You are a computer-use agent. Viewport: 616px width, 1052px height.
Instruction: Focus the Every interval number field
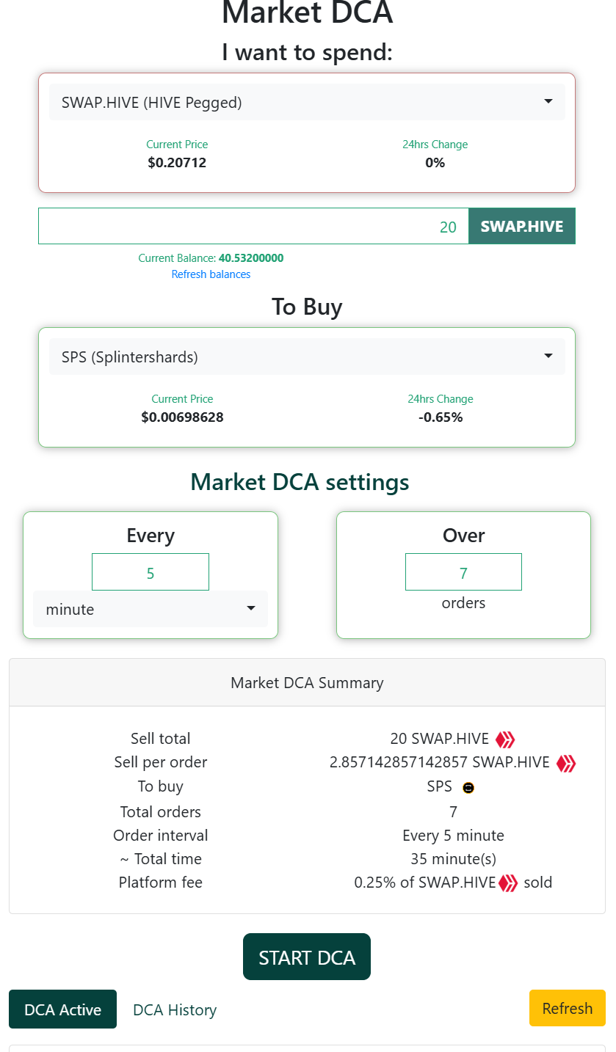tap(151, 572)
